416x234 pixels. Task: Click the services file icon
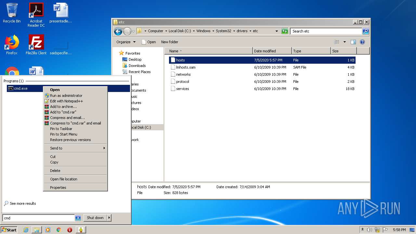pos(173,89)
